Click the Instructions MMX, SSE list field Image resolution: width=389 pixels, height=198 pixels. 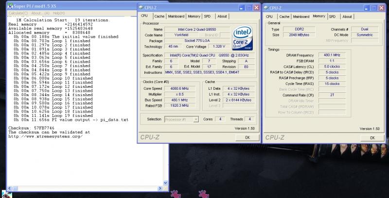pyautogui.click(x=210, y=72)
